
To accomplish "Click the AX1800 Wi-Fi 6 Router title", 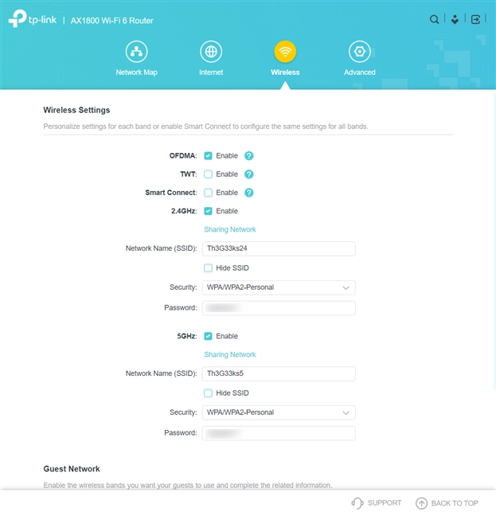I will (112, 21).
